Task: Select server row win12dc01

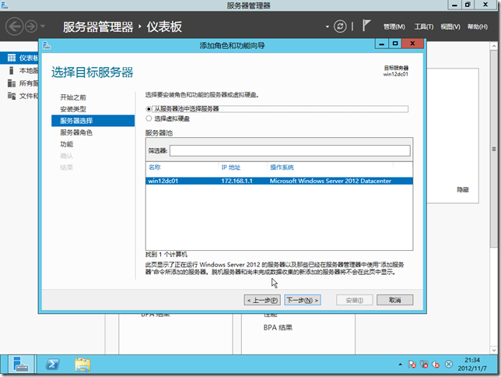Action: point(279,181)
